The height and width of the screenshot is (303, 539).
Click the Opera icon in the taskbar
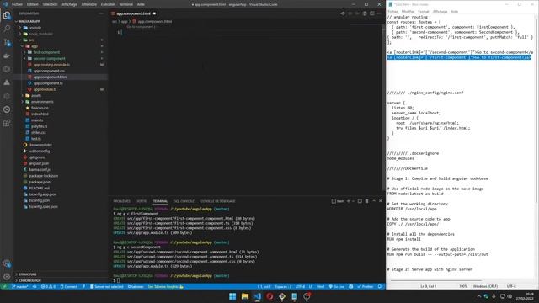tap(269, 296)
